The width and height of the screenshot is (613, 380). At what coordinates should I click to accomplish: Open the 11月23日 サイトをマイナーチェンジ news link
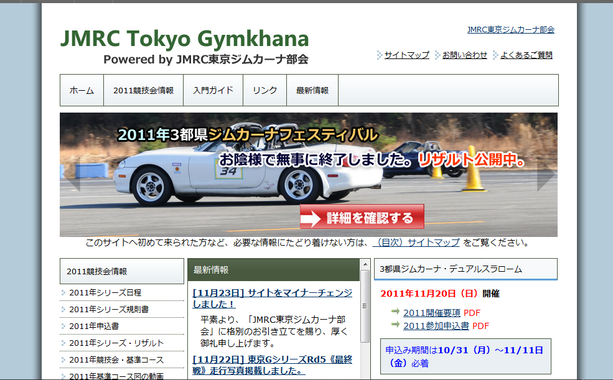tap(273, 299)
